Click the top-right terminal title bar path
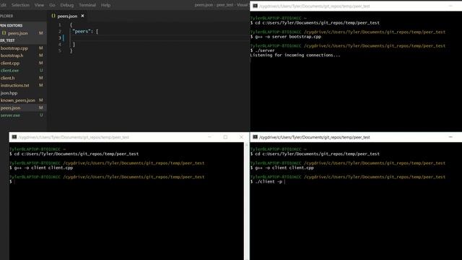 [315, 6]
